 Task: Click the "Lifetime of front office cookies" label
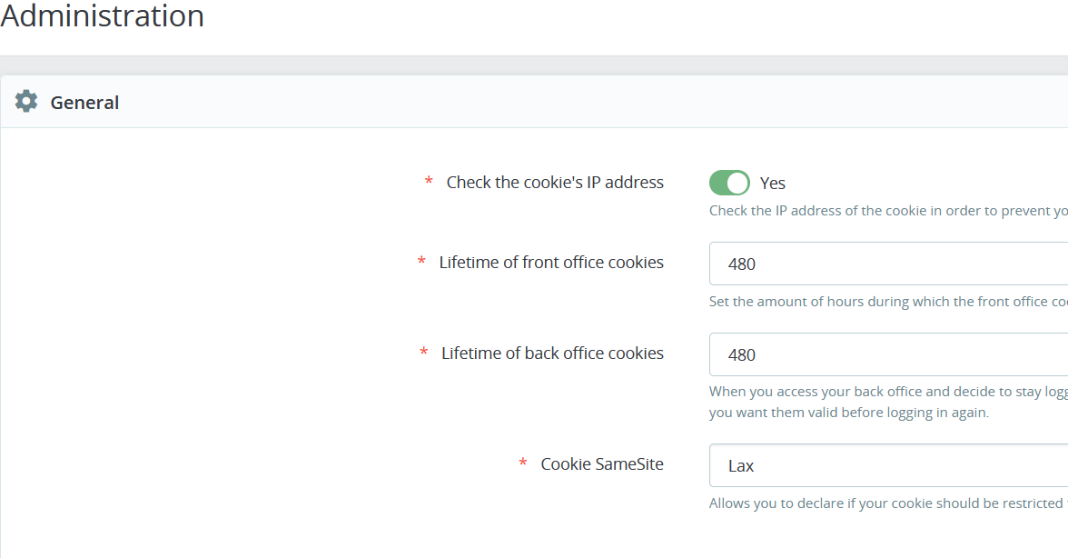click(551, 263)
